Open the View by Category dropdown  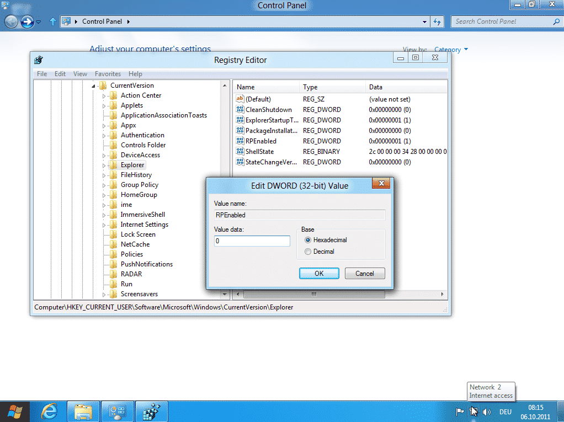click(451, 49)
